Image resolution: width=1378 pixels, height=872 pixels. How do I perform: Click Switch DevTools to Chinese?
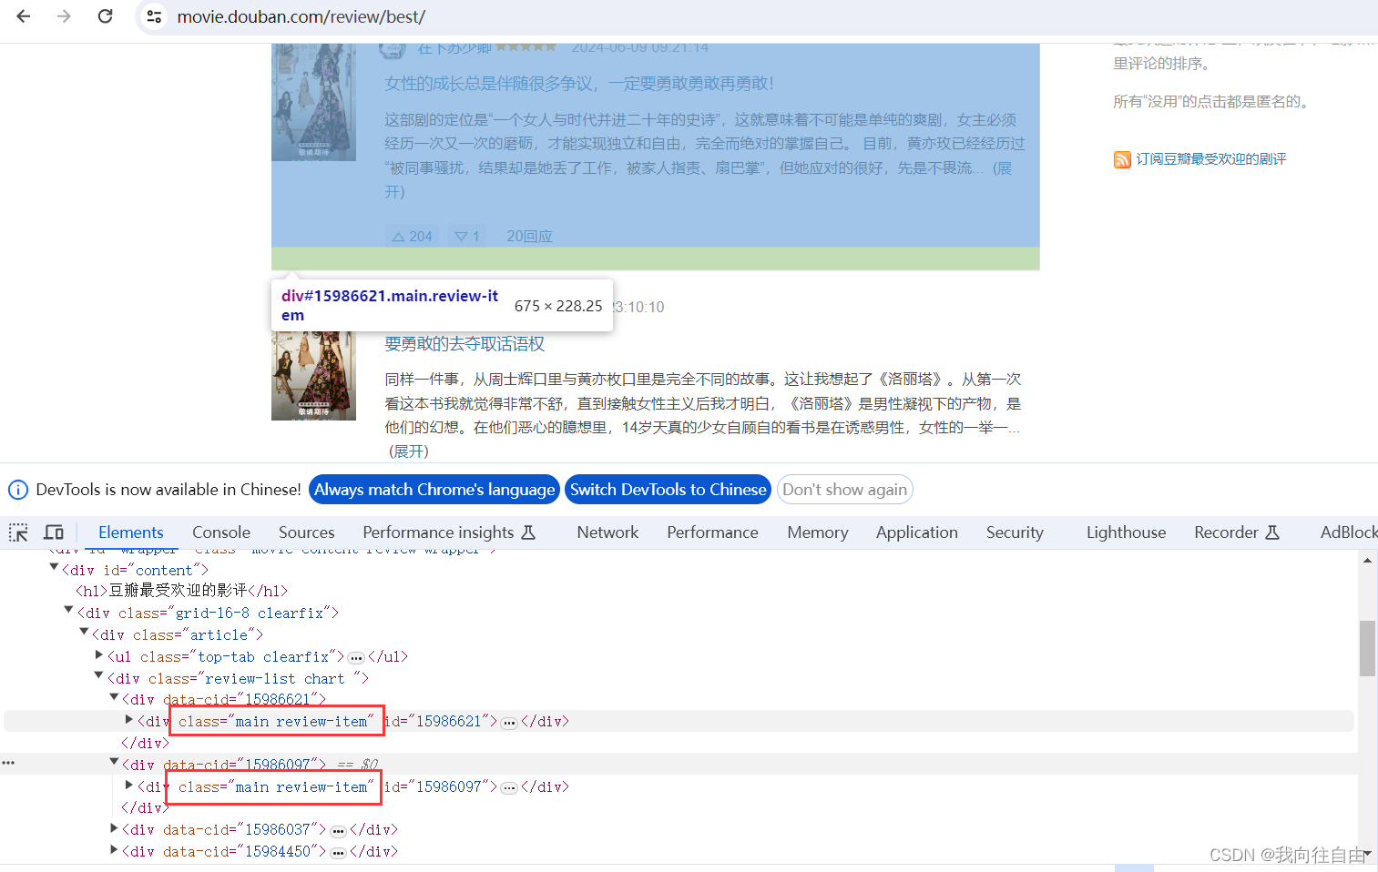pyautogui.click(x=668, y=490)
